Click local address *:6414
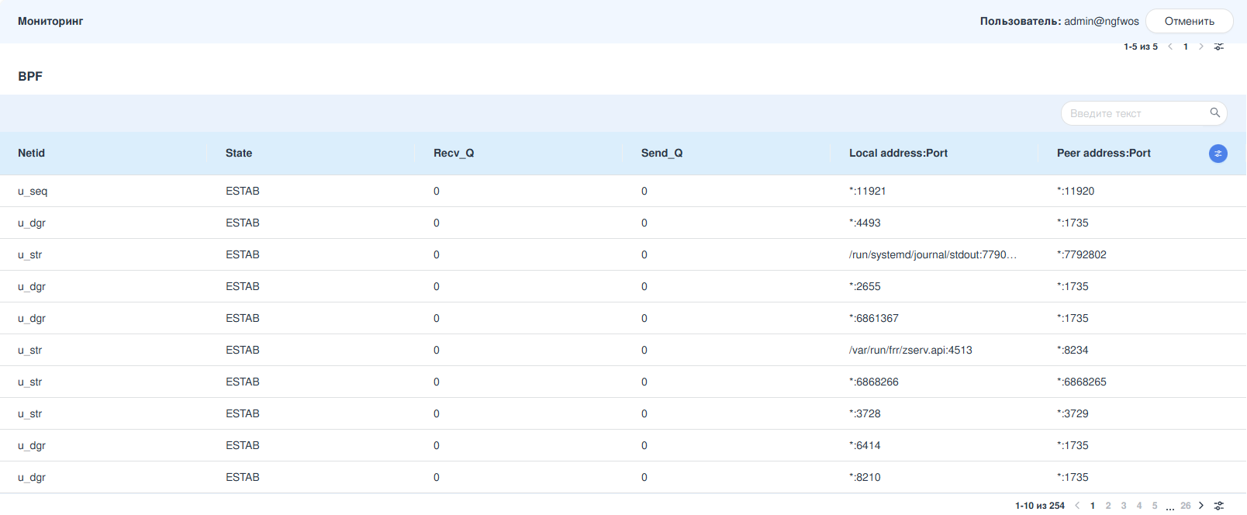The height and width of the screenshot is (515, 1247). pos(865,445)
